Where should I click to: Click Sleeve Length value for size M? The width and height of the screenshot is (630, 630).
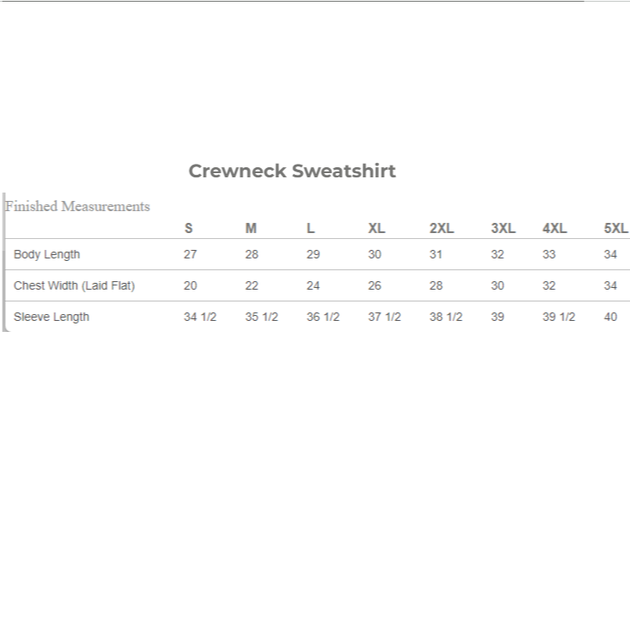[x=262, y=317]
